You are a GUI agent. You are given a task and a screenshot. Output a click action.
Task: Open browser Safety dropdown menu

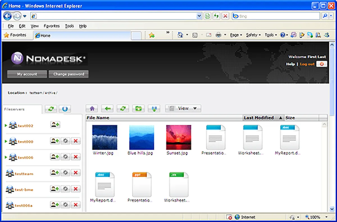click(253, 35)
